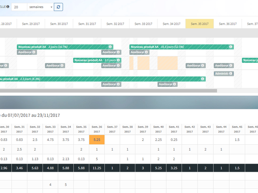Click the total cell showing 11.25
Image resolution: width=258 pixels, height=193 pixels.
[x=97, y=168]
